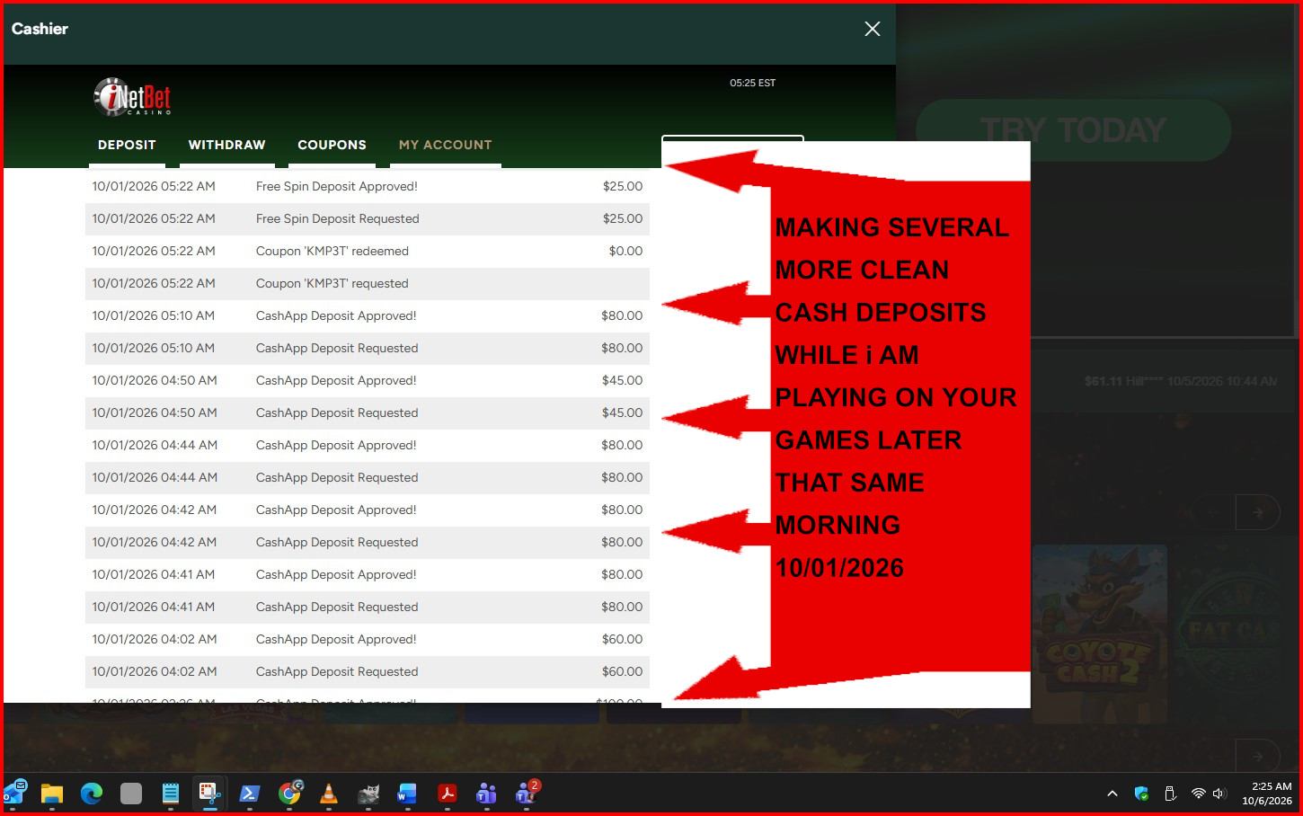Open Google Chrome from the taskbar

click(289, 793)
